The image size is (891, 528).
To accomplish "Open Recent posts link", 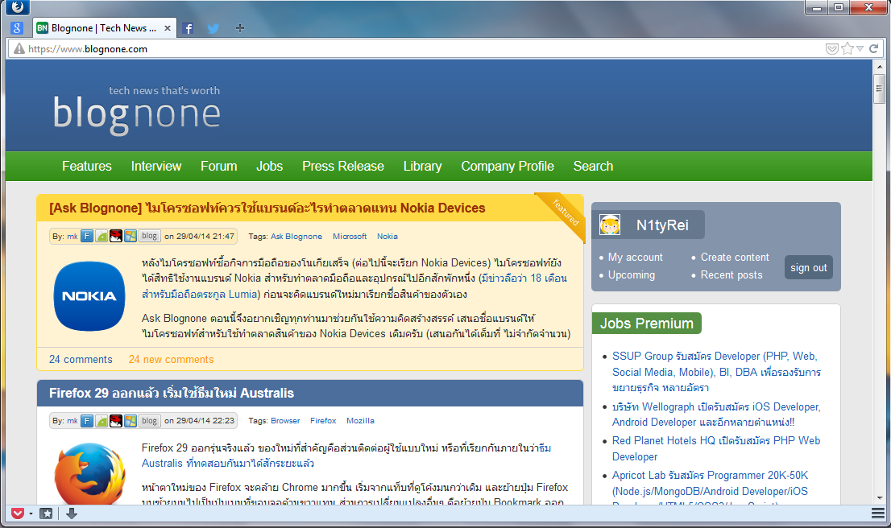I will point(731,274).
